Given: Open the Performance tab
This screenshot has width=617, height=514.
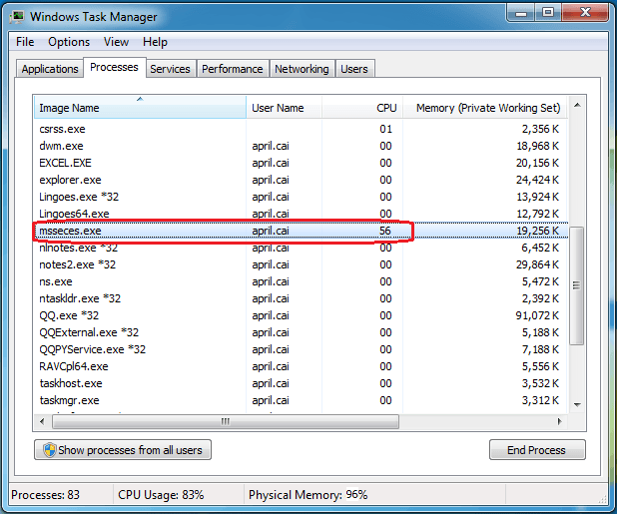Looking at the screenshot, I should point(233,69).
